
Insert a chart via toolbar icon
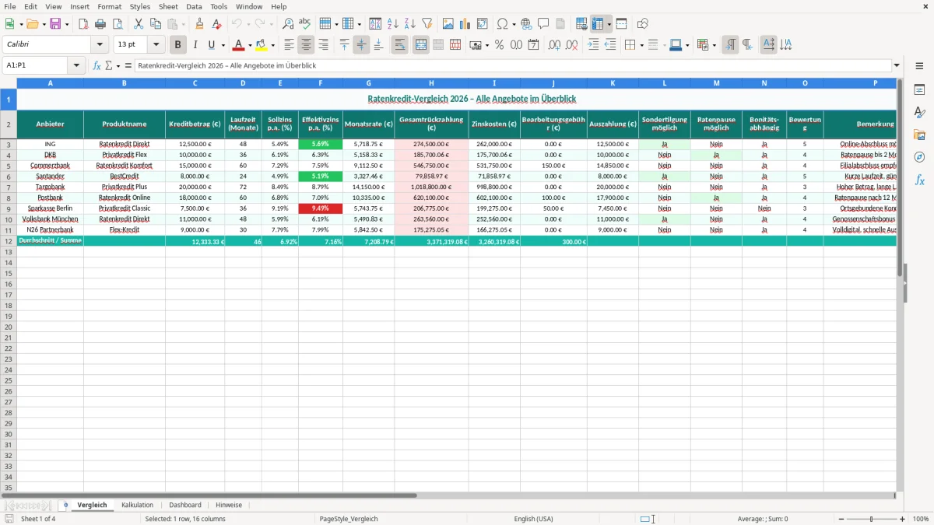tap(465, 24)
